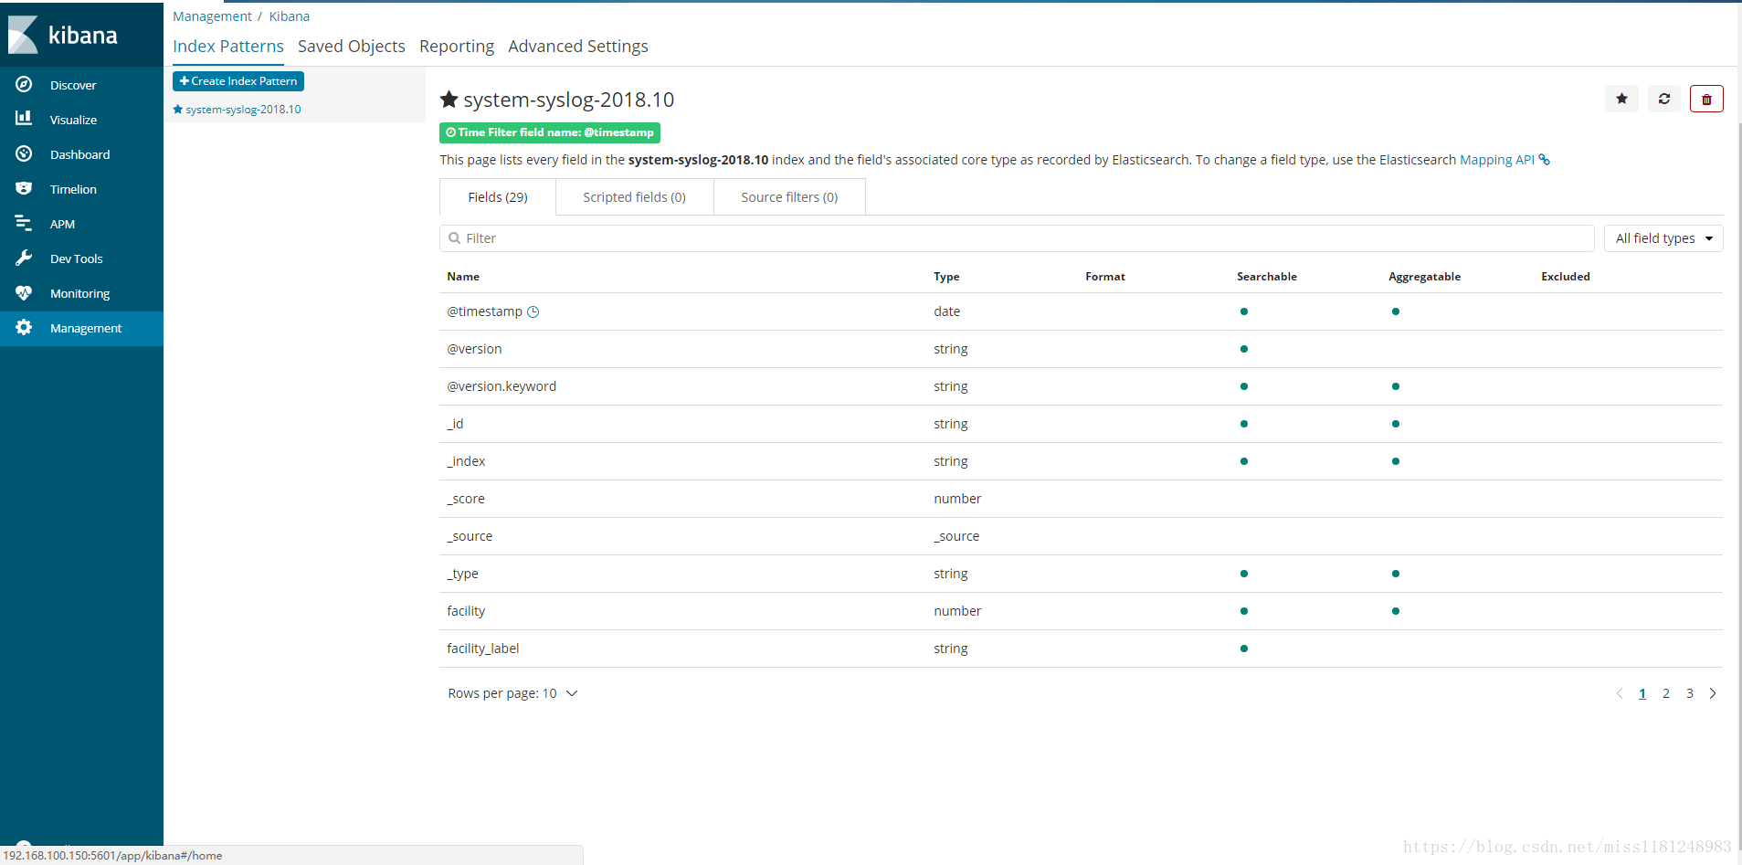Open Reporting tab
Screen dimensions: 1742x865
457,47
